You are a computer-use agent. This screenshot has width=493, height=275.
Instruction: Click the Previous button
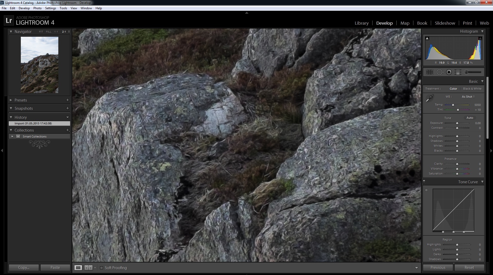click(438, 268)
